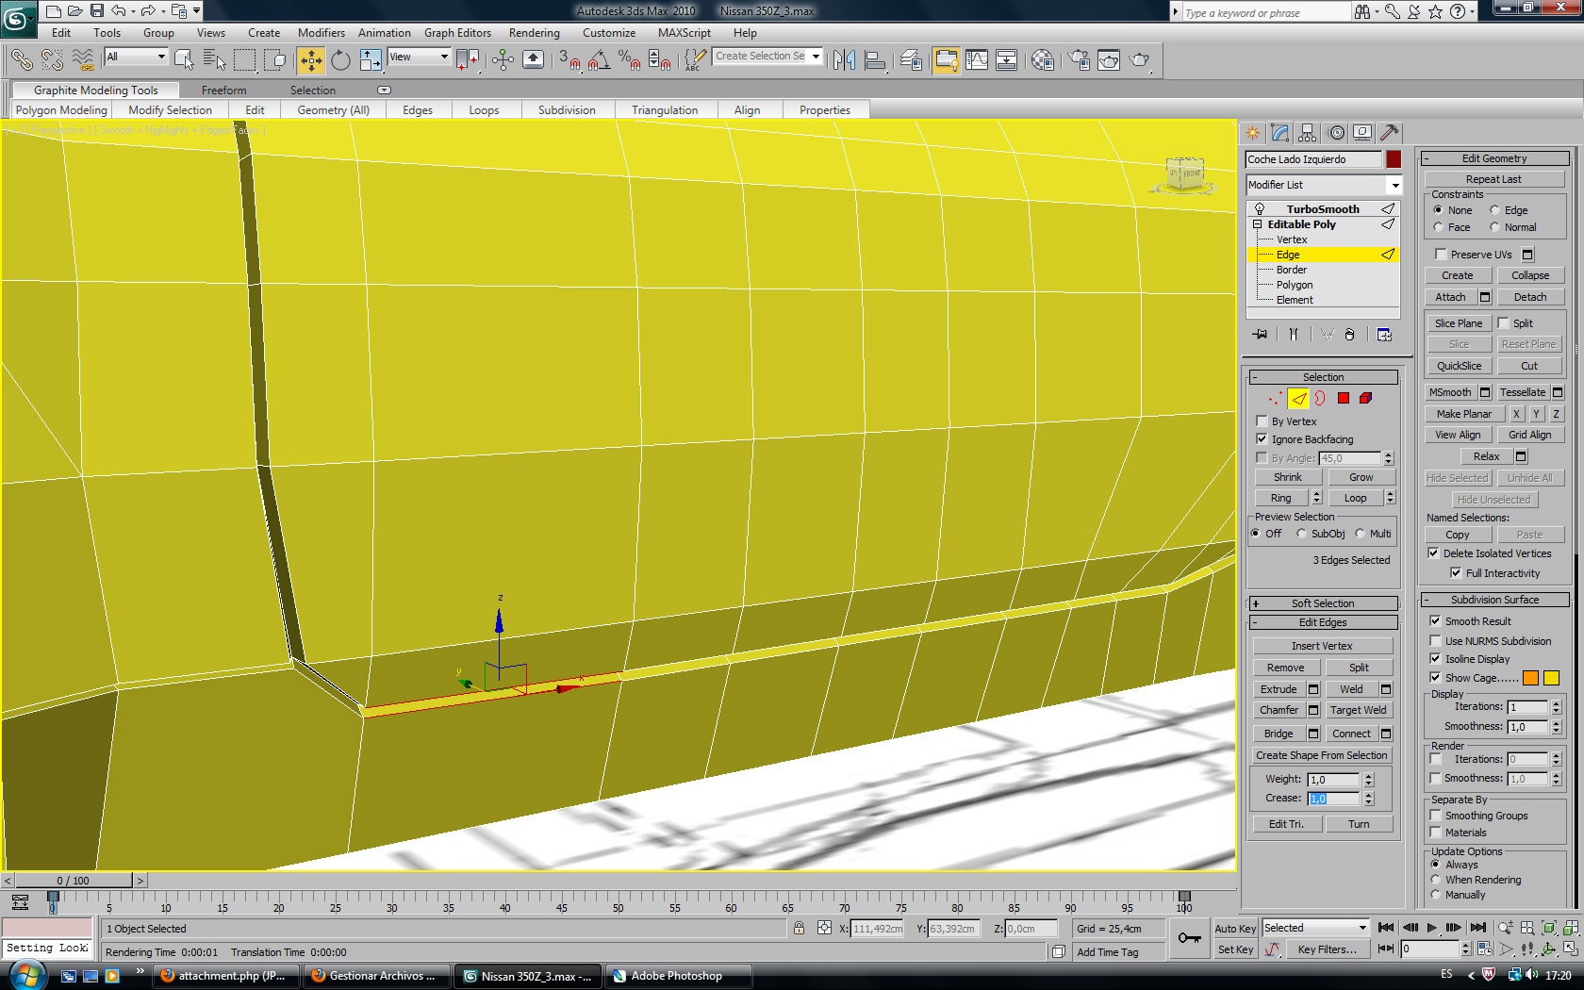
Task: Open the Modifier List dropdown
Action: click(x=1323, y=185)
